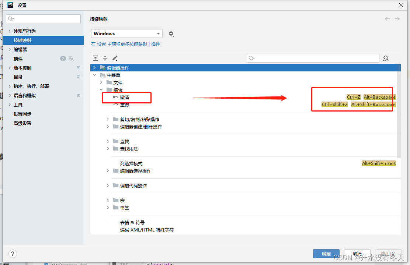
Task: Close the settings dialog window
Action: click(x=401, y=5)
